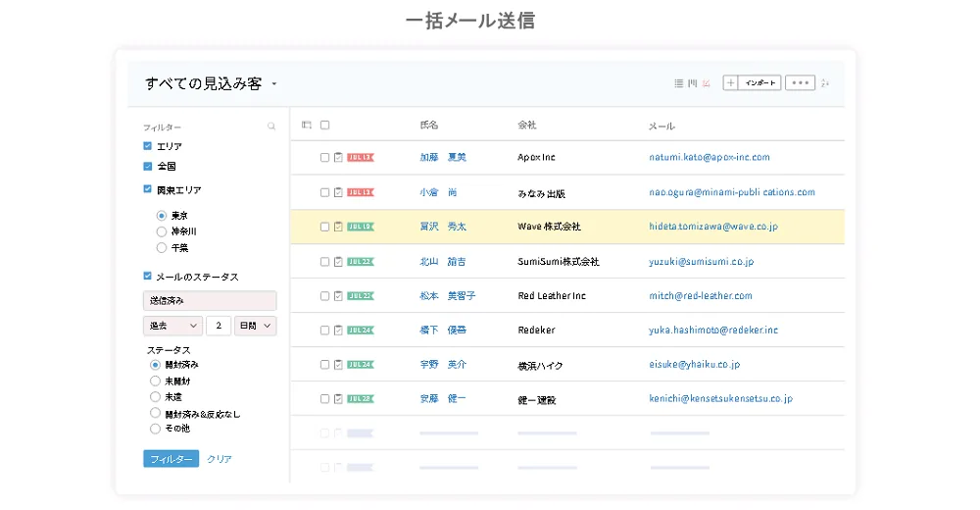Click task icon in Red Leather Inc row

(x=338, y=296)
